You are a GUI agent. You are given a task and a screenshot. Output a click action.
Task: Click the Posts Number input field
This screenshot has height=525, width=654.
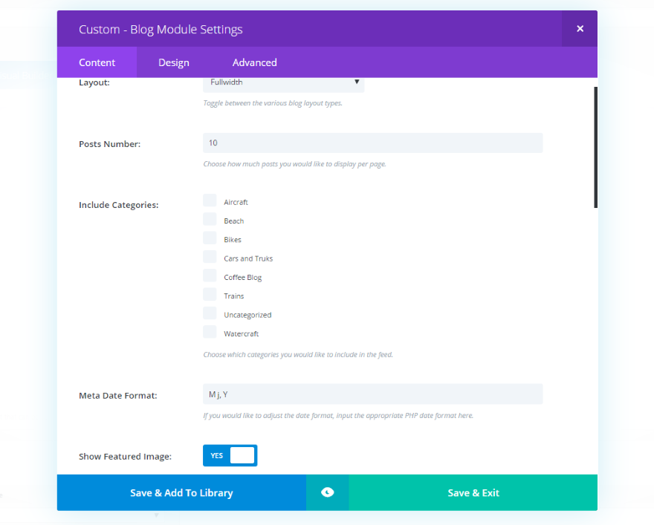tap(372, 143)
